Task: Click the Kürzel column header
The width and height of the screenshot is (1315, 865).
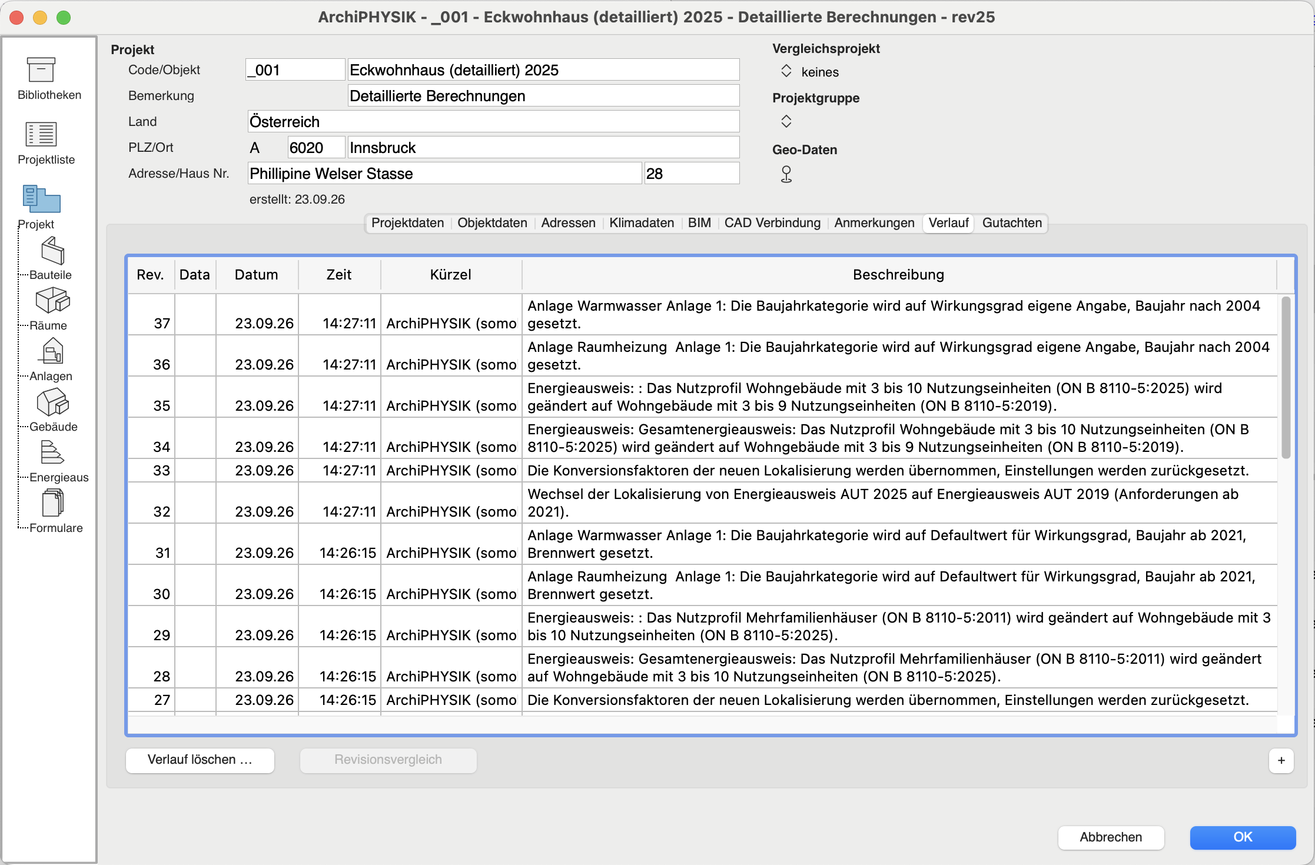Action: pyautogui.click(x=451, y=275)
